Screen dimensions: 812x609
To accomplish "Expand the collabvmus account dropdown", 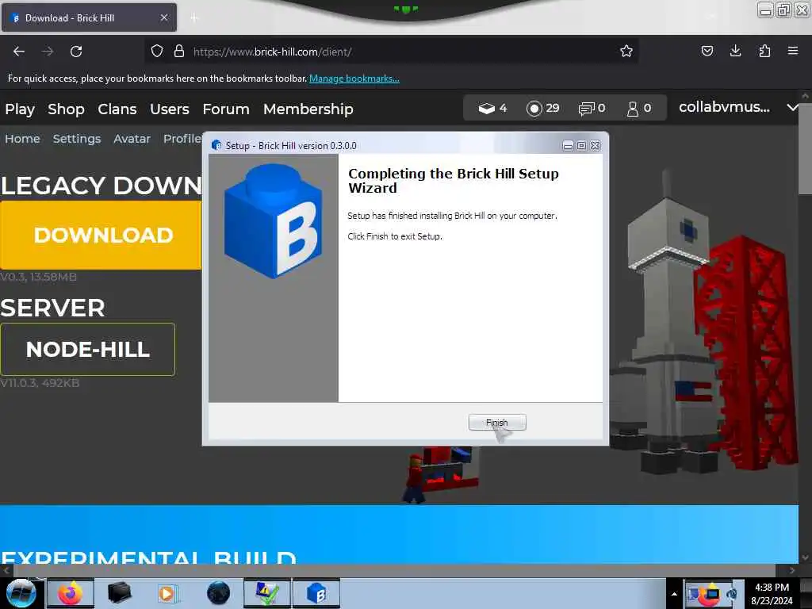I will tap(738, 107).
